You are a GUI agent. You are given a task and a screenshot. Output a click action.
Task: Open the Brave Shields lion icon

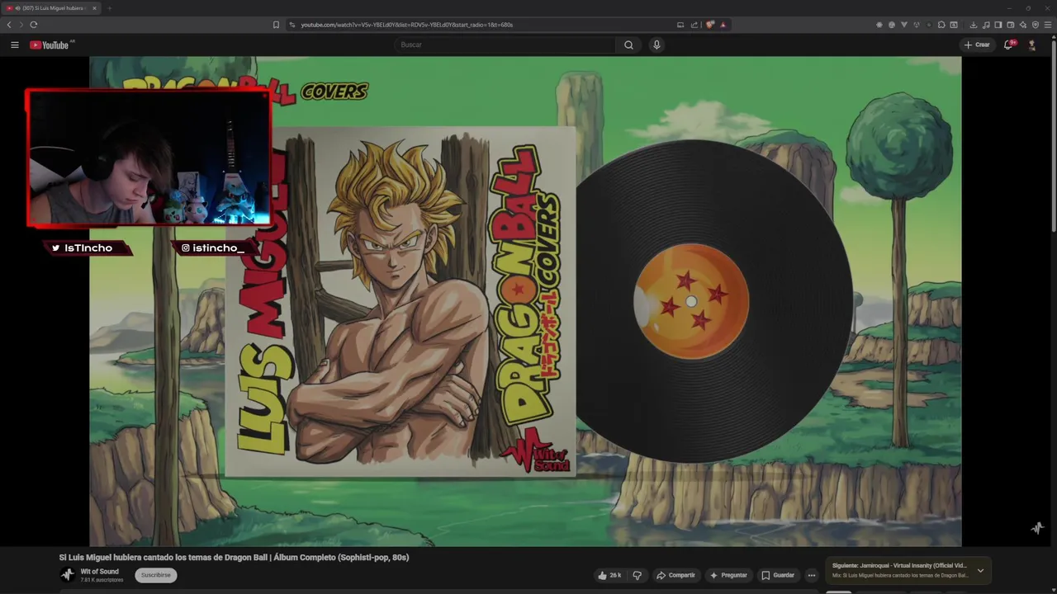coord(710,25)
